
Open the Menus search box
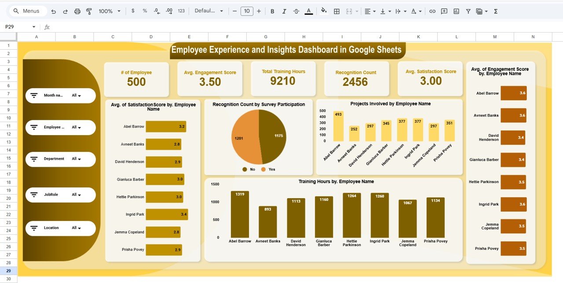click(27, 11)
